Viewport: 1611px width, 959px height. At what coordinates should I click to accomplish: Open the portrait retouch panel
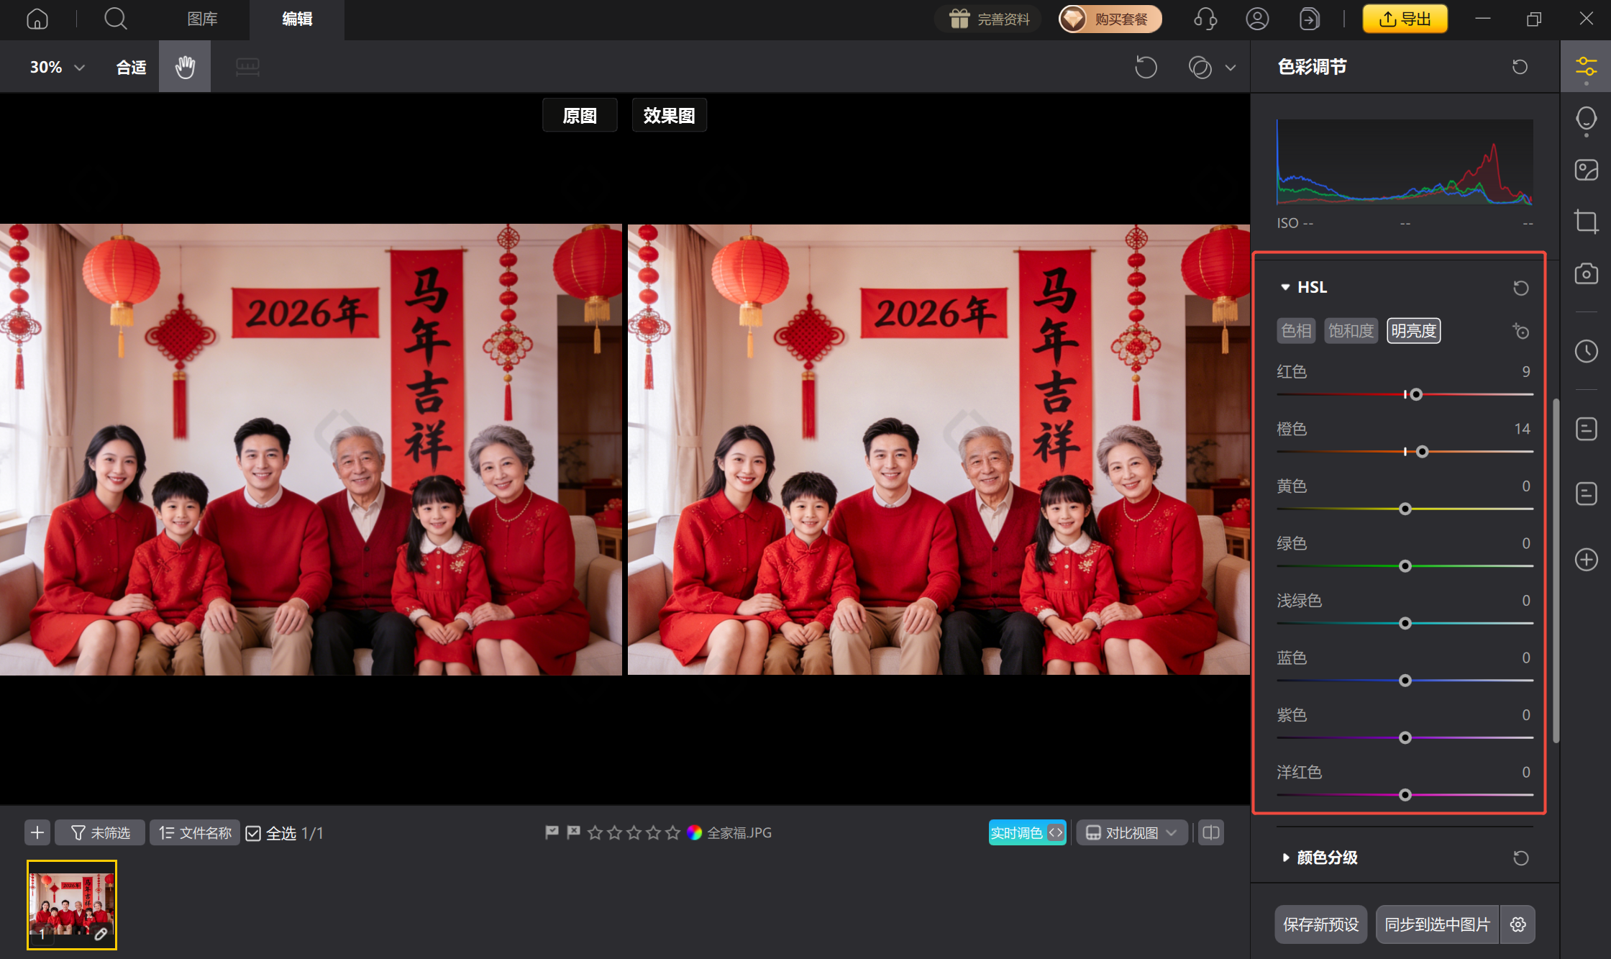point(1585,119)
